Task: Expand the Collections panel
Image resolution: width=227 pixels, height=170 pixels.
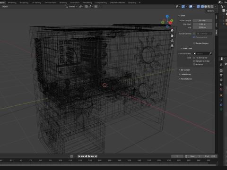Action: (184, 75)
